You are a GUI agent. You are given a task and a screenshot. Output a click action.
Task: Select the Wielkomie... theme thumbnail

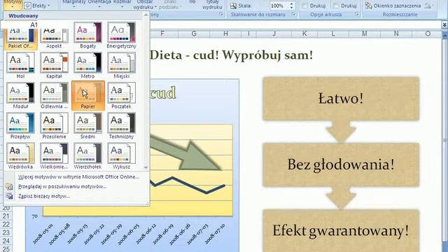54,156
